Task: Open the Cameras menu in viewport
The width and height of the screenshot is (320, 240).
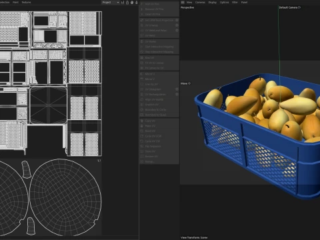Action: coord(200,3)
